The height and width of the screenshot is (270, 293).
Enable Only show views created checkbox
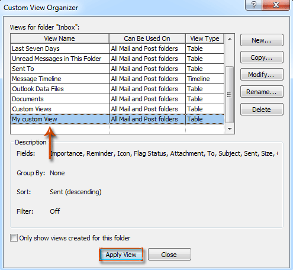[14, 238]
